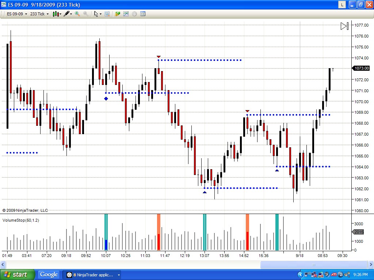Click the 2015 volume value marker
Screen dimensions: 374x280
pyautogui.click(x=358, y=232)
